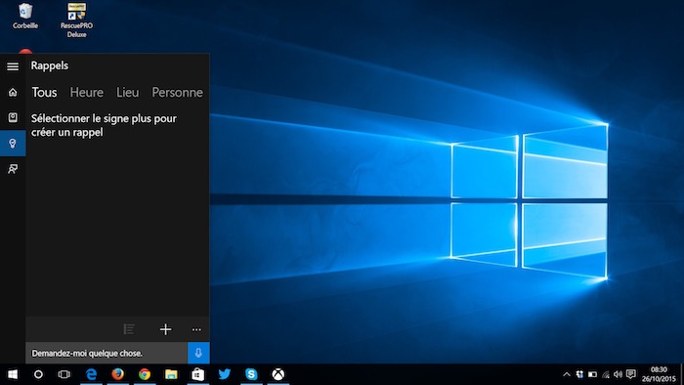
Task: Switch to the Heure tab
Action: click(x=87, y=93)
